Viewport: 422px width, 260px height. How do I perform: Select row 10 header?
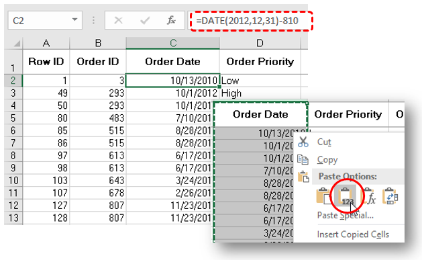click(13, 180)
